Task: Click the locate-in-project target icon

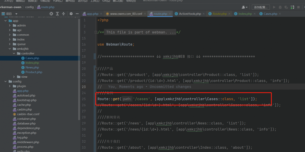Action: click(x=51, y=14)
